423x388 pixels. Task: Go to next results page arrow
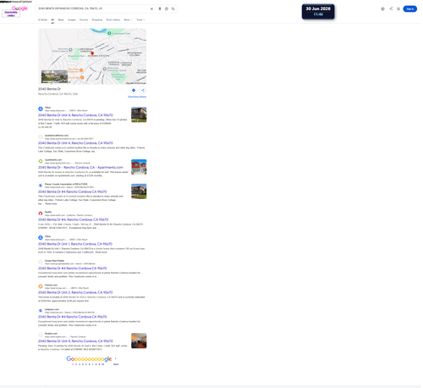pyautogui.click(x=116, y=359)
